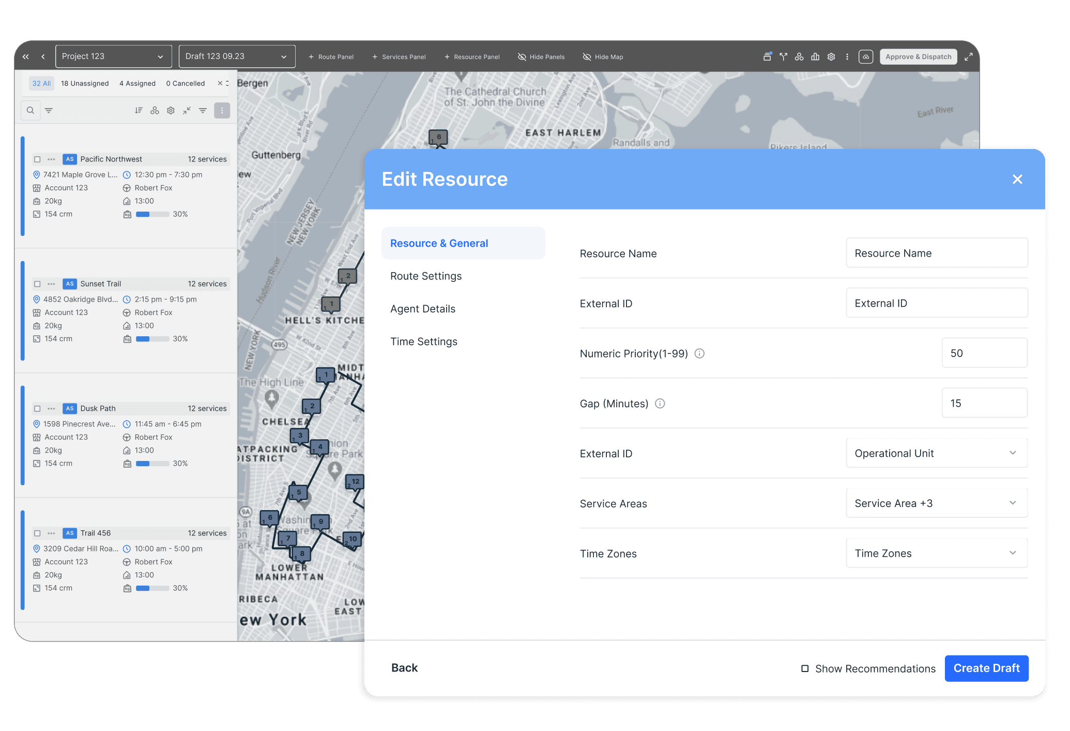Open route panel settings gear
Image resolution: width=1070 pixels, height=731 pixels.
(171, 110)
